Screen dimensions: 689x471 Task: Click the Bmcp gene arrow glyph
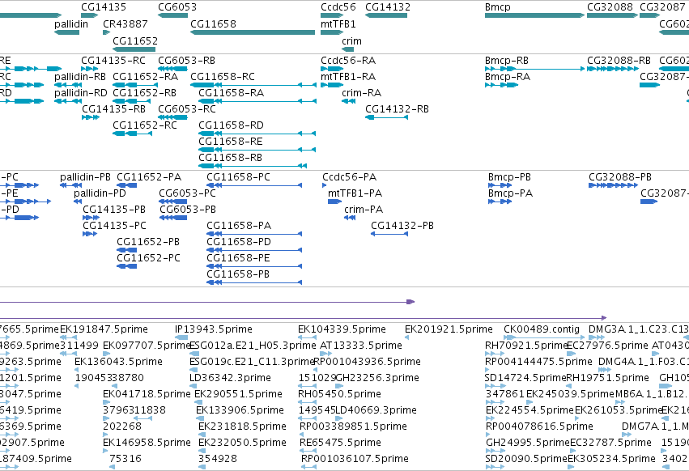[x=534, y=15]
